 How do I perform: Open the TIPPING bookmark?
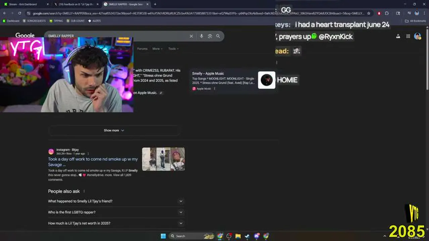[x=56, y=21]
